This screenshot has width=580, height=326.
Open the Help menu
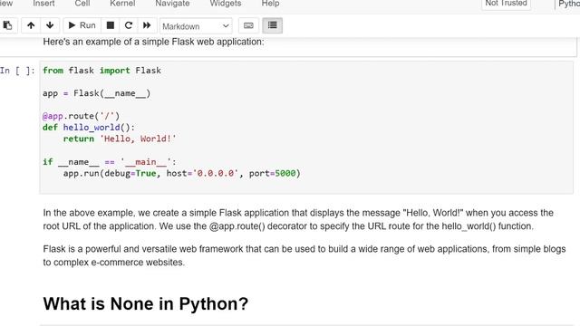click(270, 4)
